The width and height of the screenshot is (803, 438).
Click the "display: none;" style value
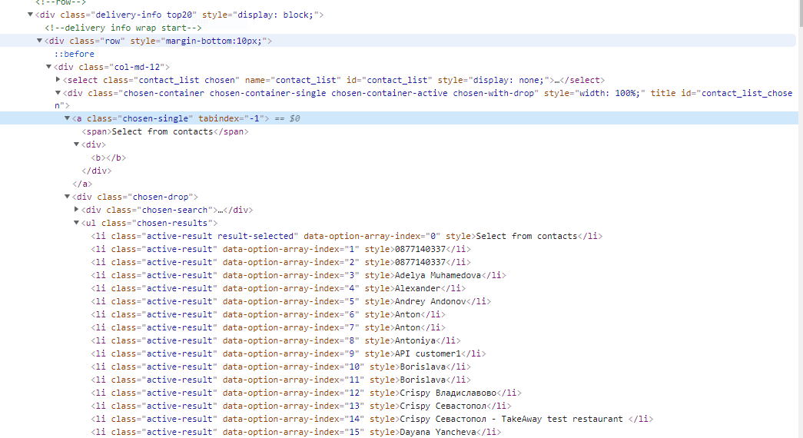(509, 80)
